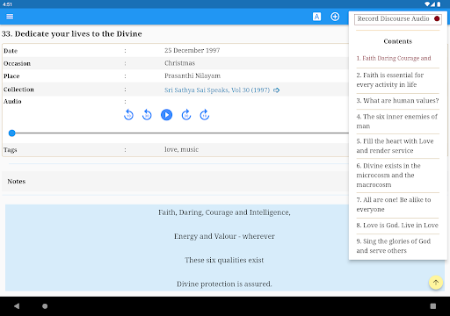Open the Sri Sathya Sai Speaks Vol 30 link
Screen dimensions: 450x316
(217, 90)
